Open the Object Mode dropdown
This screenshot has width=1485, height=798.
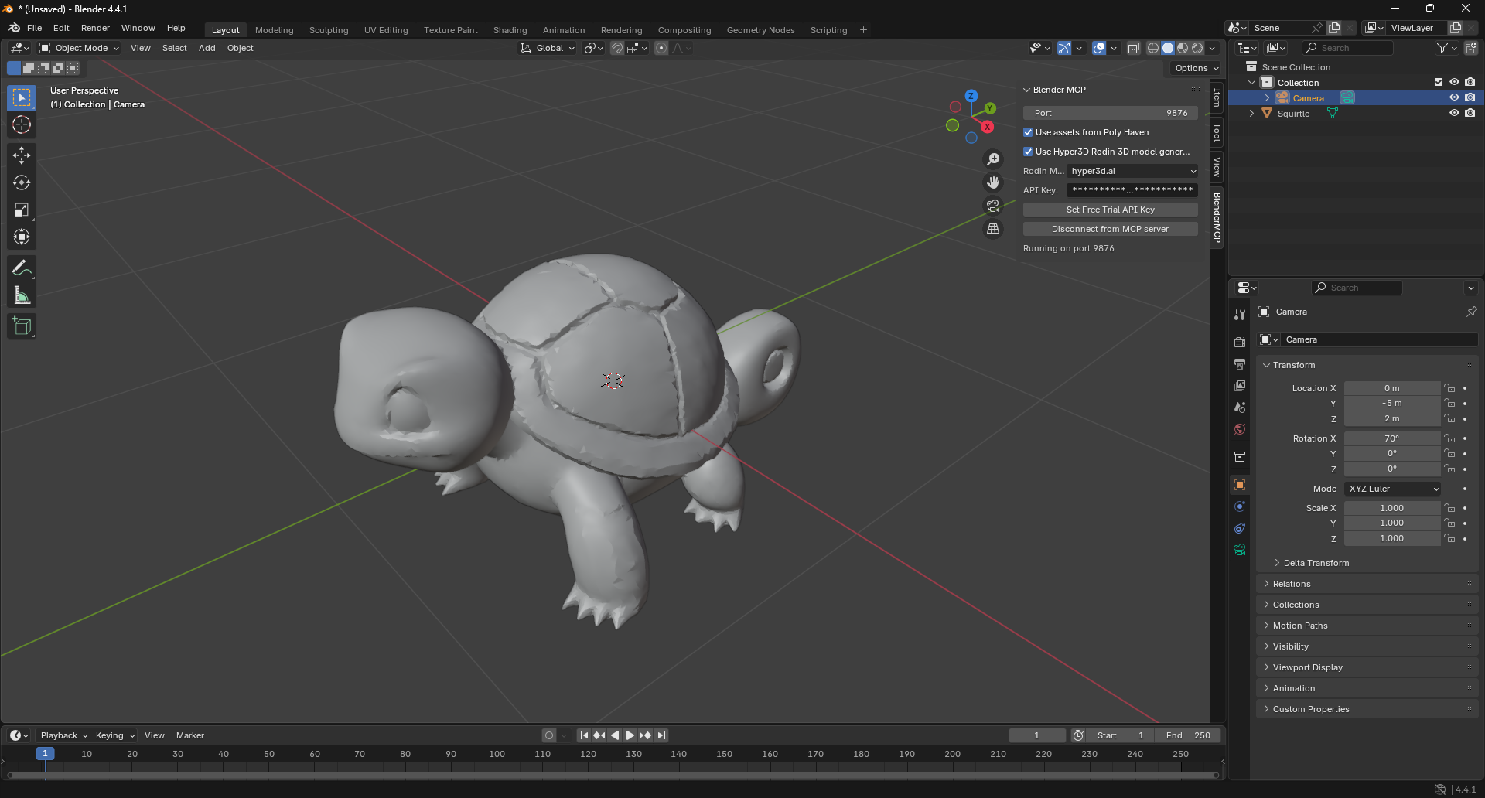point(80,48)
